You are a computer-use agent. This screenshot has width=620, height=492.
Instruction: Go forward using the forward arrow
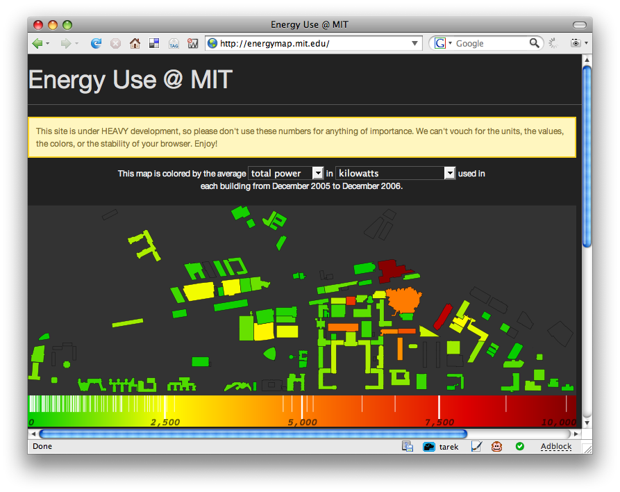coord(66,43)
